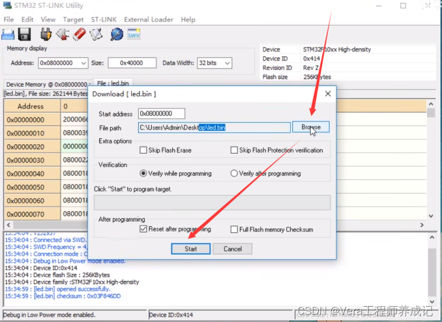Select address row 0x00000000
The height and width of the screenshot is (322, 442).
click(32, 120)
